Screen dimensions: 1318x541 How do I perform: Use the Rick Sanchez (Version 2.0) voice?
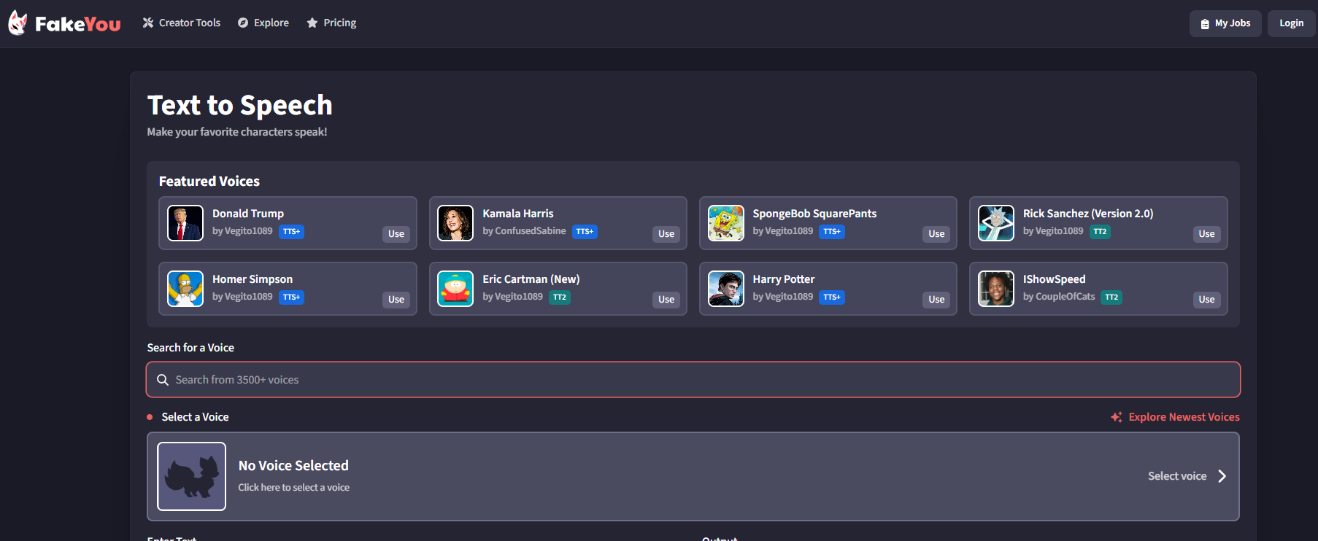point(1206,234)
